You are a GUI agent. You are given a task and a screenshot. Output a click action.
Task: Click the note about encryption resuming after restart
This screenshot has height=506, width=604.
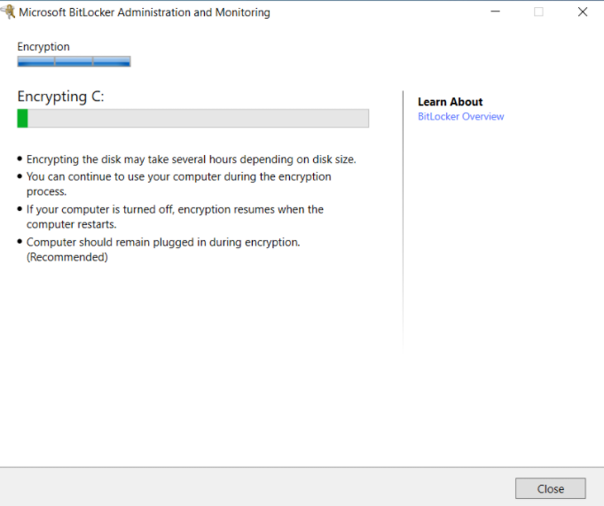tap(175, 209)
